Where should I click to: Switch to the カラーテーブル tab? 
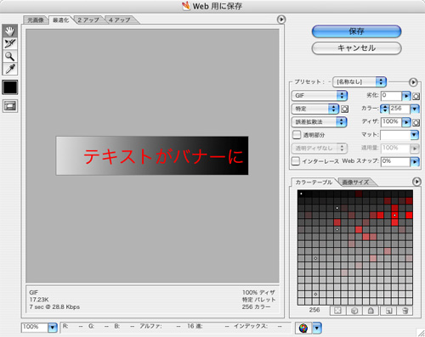314,183
